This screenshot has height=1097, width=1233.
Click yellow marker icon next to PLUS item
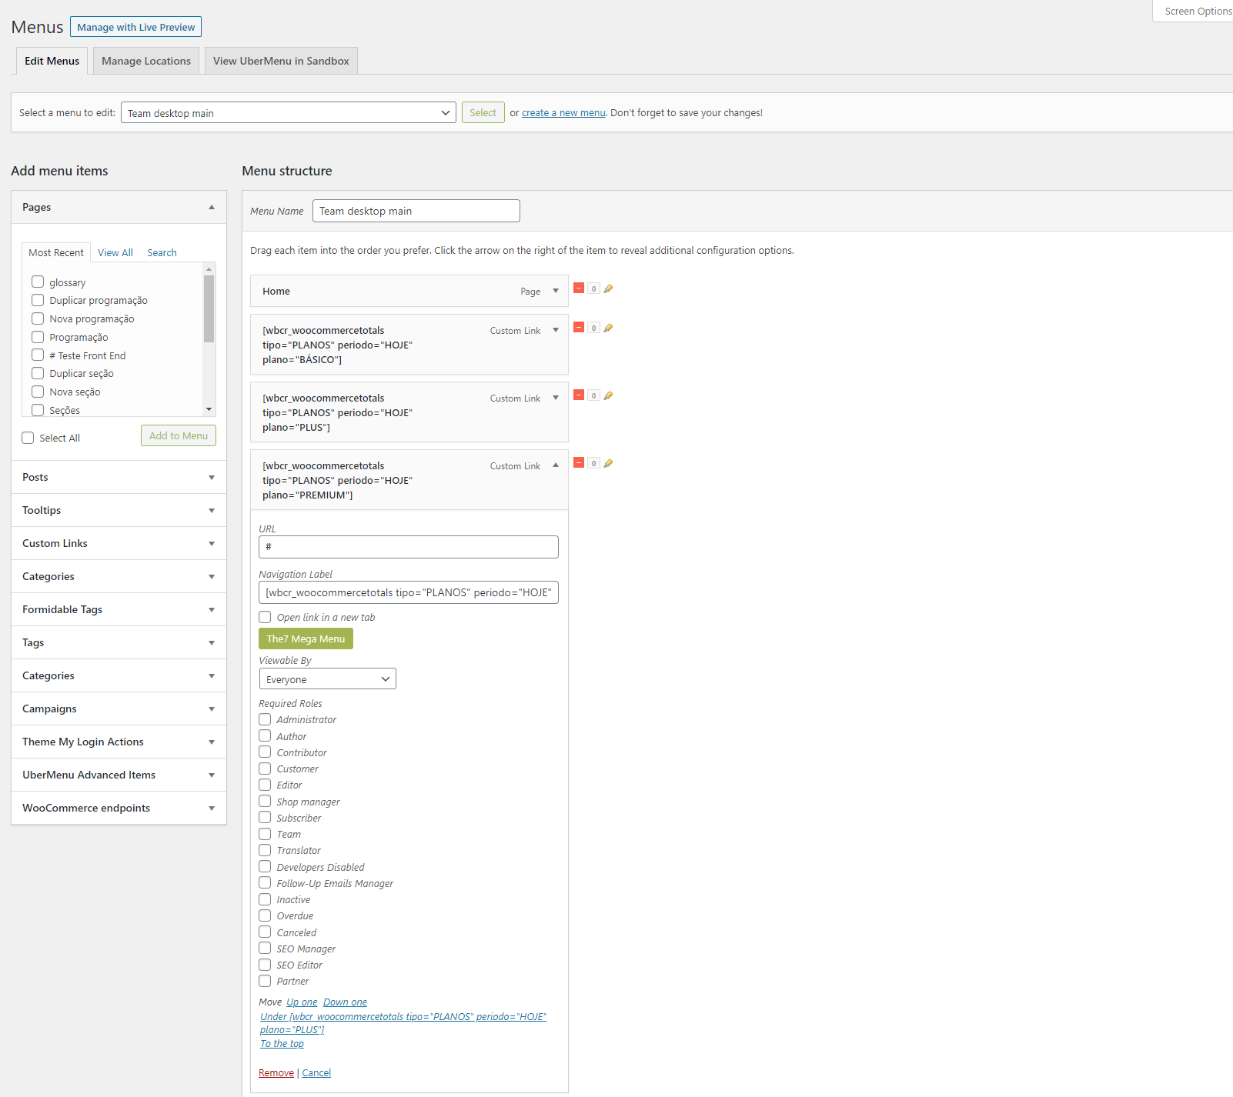(x=608, y=395)
